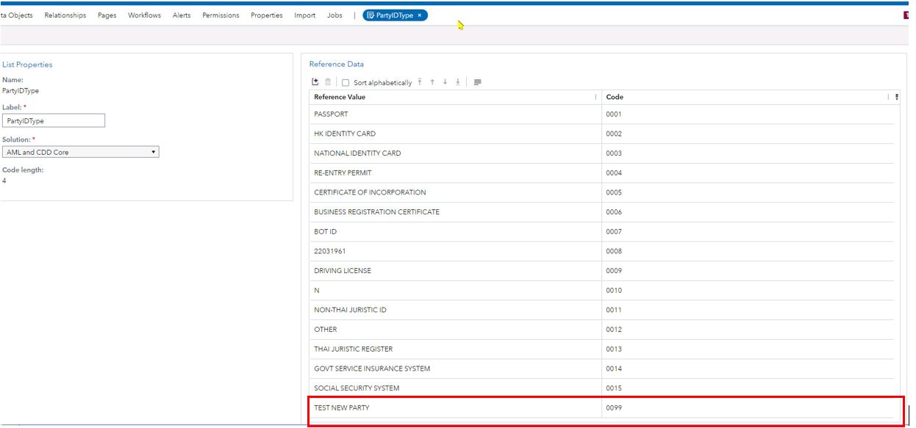Image resolution: width=916 pixels, height=428 pixels.
Task: Click the delete trash icon in Reference Data
Action: 328,82
